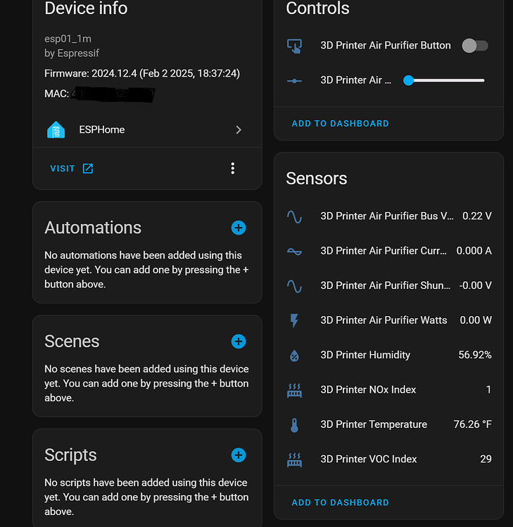Add Sensors to dashboard

[x=341, y=502]
